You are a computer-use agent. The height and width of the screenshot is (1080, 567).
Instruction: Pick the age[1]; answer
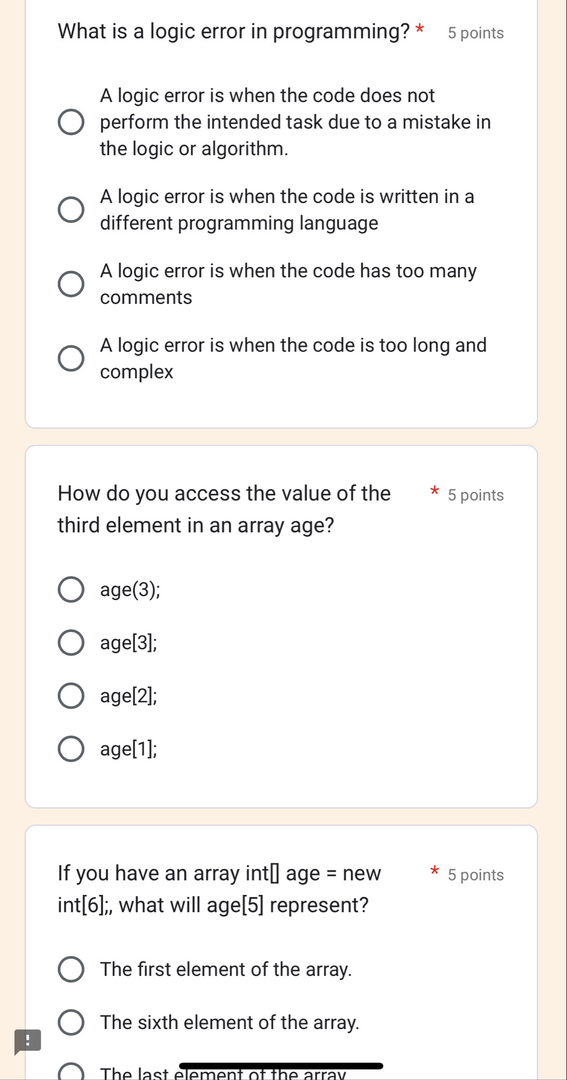(x=71, y=749)
